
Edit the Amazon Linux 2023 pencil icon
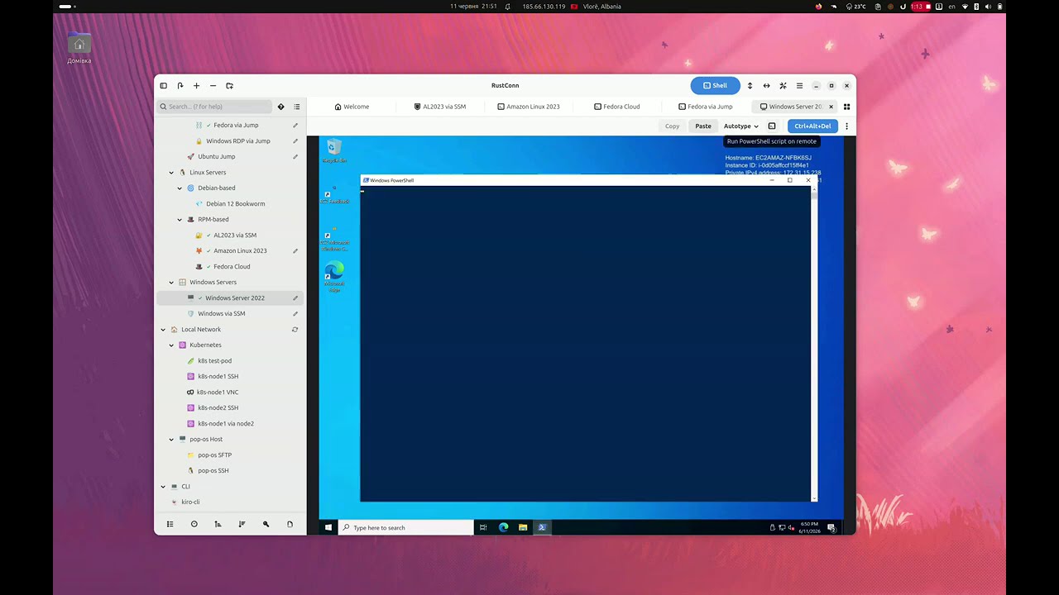pos(295,251)
